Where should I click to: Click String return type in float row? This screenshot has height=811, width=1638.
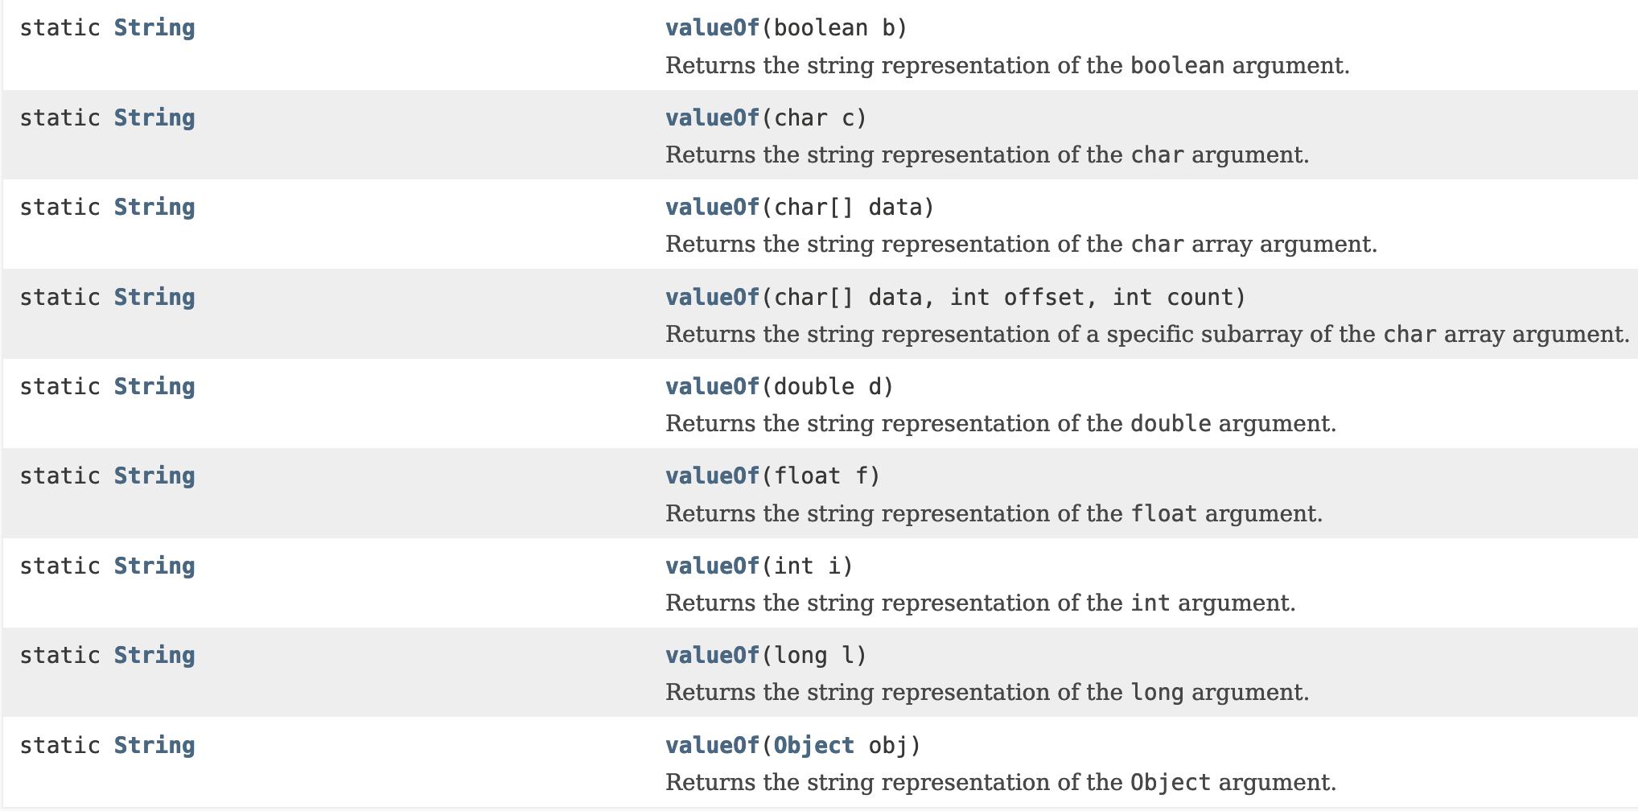pos(154,476)
